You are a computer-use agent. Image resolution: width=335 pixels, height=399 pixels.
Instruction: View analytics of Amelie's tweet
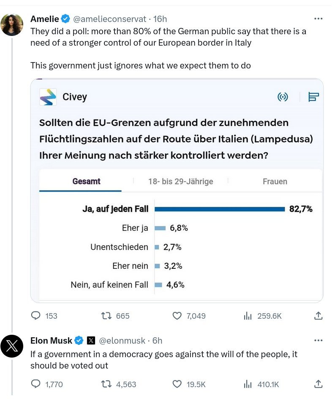248,316
